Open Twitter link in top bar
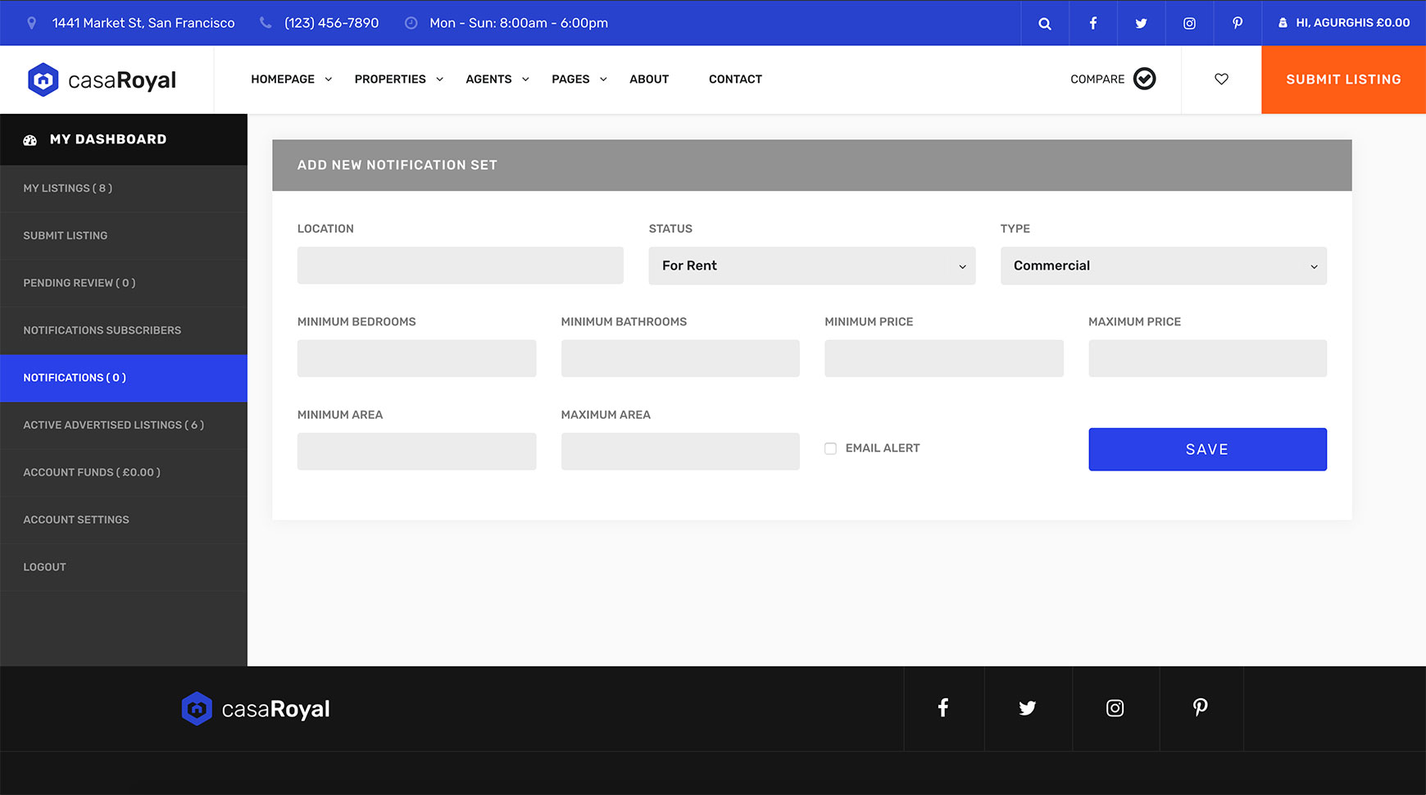The width and height of the screenshot is (1426, 795). [1141, 23]
